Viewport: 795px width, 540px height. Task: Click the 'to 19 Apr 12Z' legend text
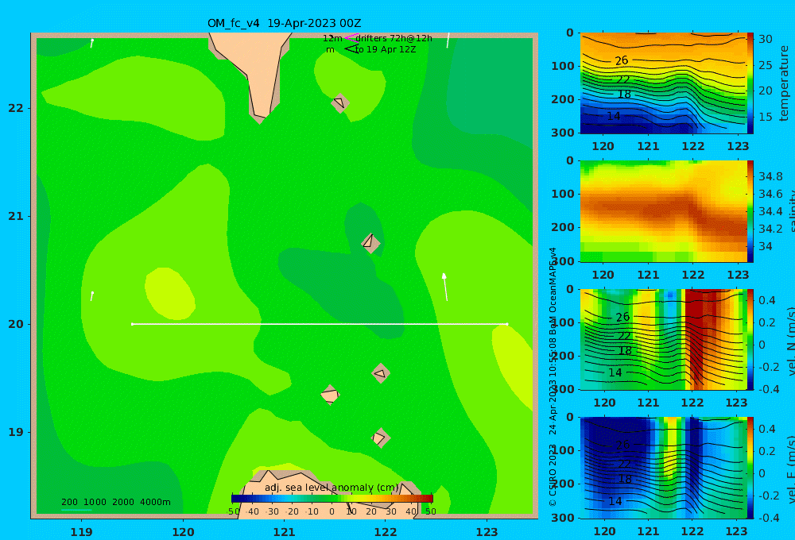click(386, 49)
